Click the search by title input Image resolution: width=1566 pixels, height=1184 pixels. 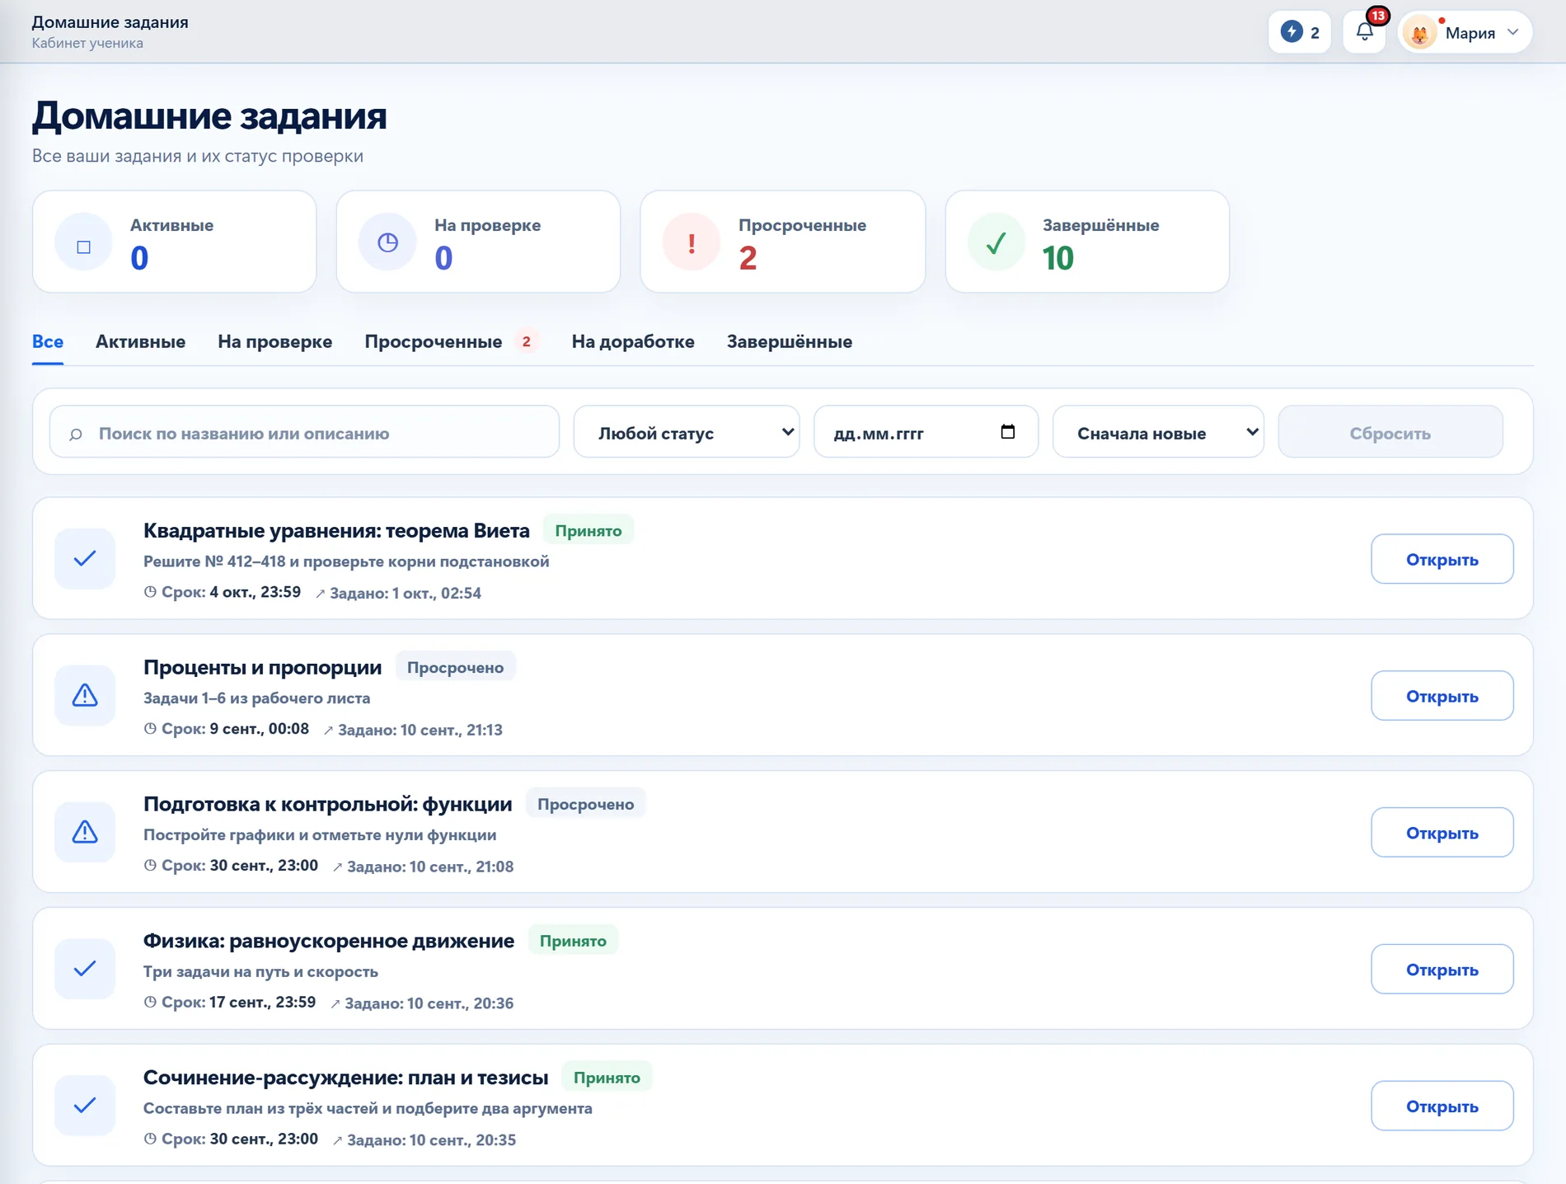click(304, 432)
